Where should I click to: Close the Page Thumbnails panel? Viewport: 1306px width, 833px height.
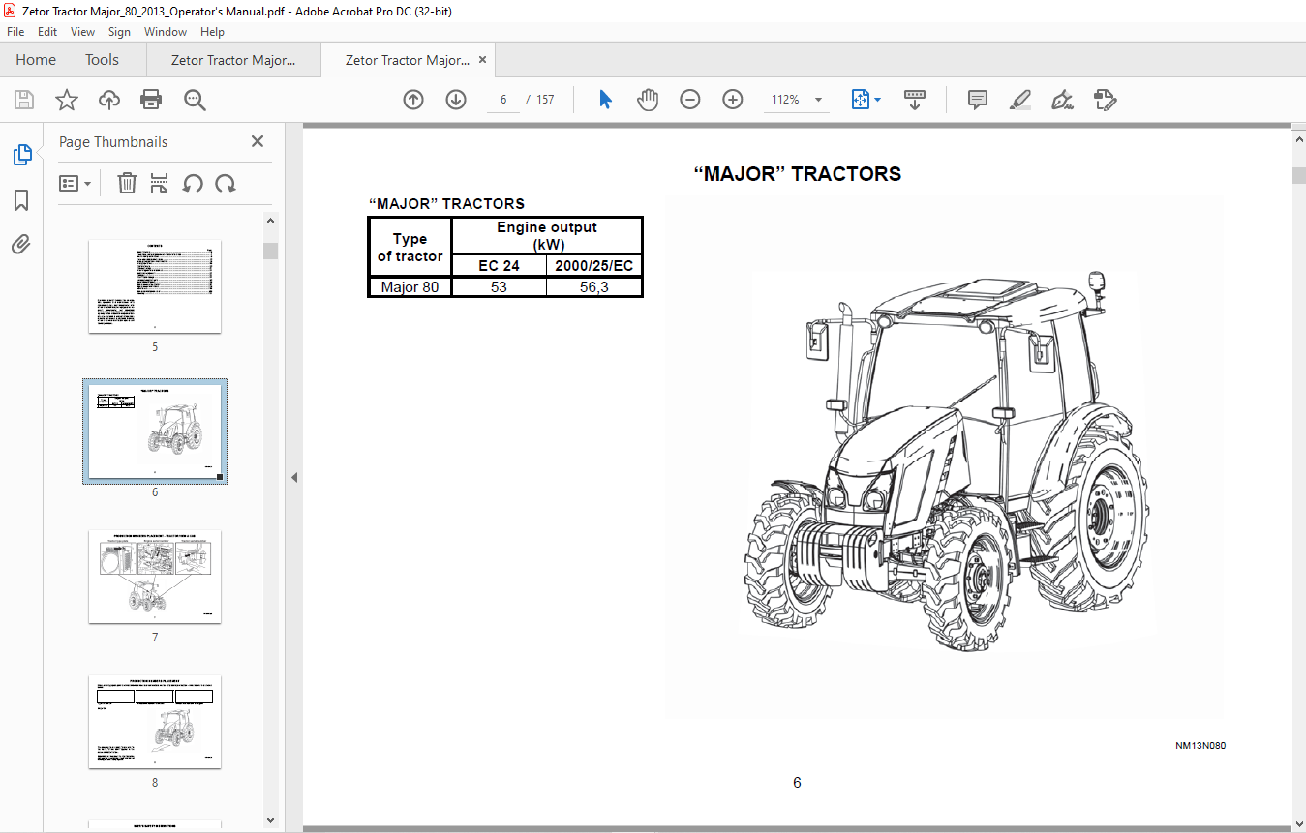click(x=258, y=141)
